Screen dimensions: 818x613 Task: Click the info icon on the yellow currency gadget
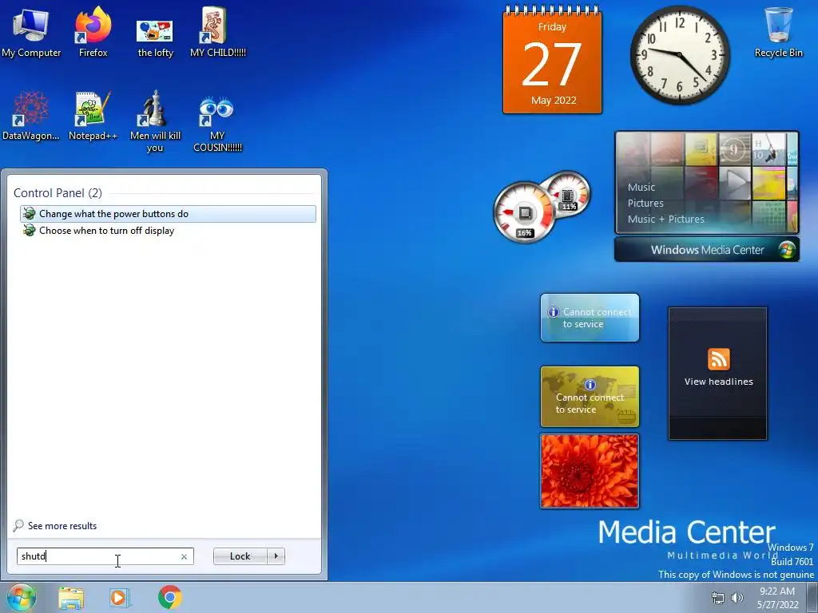[x=590, y=385]
